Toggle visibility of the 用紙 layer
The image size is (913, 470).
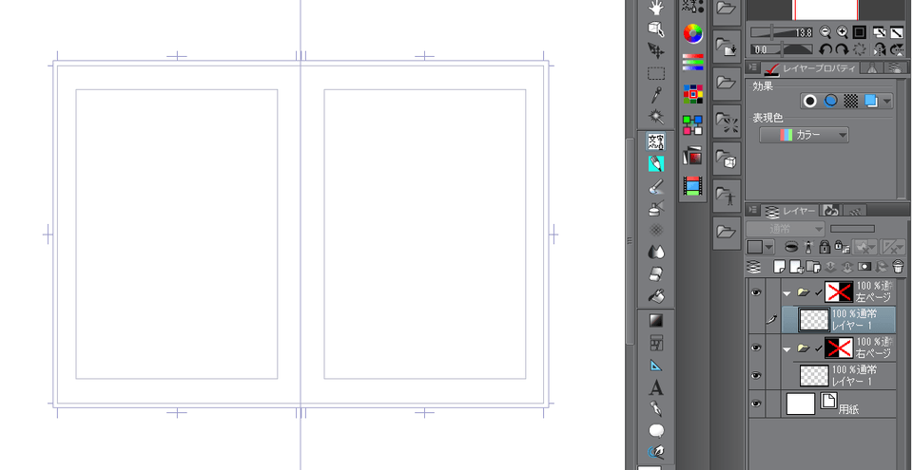pos(756,404)
